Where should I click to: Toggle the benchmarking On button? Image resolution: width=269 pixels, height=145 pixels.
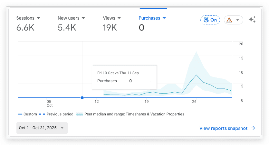210,20
